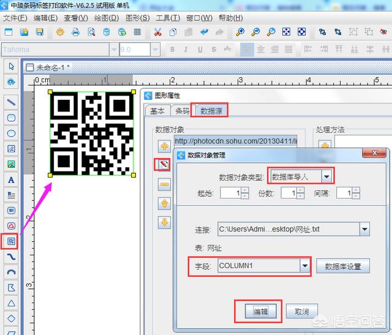392x335 pixels.
Task: Click the printer icon in toolbar
Action: (x=76, y=32)
